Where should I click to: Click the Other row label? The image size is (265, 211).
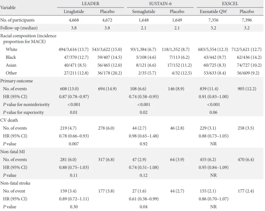tap(11, 73)
